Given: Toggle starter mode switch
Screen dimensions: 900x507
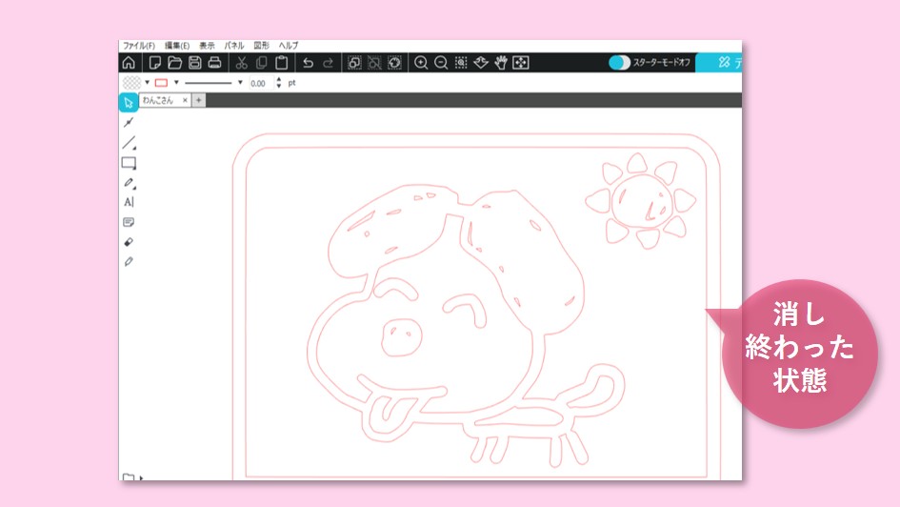Looking at the screenshot, I should click(x=619, y=63).
